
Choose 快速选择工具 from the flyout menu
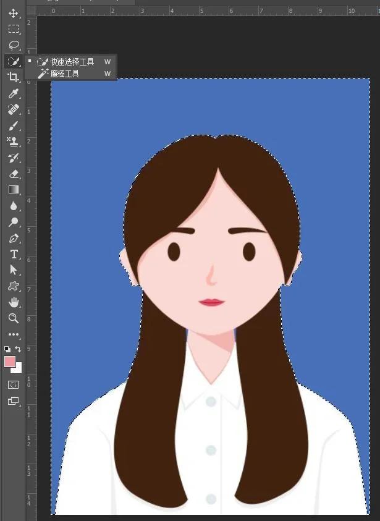[72, 62]
